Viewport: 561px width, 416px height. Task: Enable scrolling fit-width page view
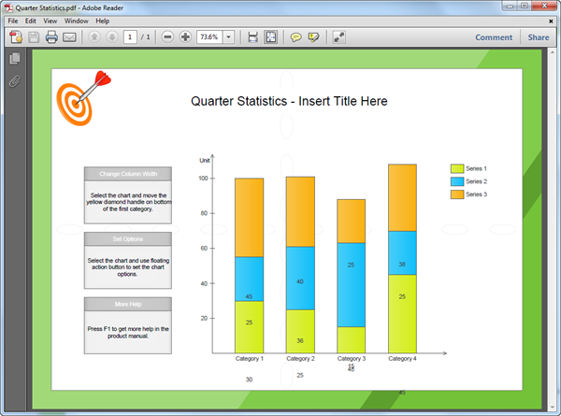[253, 36]
